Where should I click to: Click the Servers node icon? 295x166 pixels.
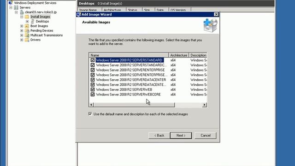tap(16, 7)
